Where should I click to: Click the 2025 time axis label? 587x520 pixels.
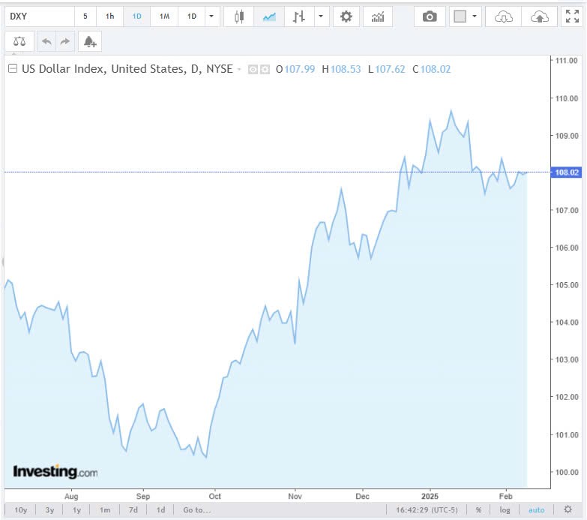430,496
